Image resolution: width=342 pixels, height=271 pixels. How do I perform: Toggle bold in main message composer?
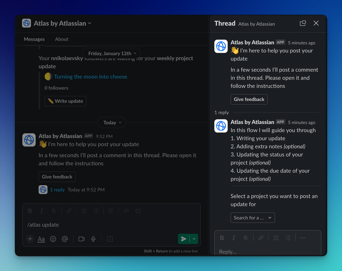click(x=30, y=211)
